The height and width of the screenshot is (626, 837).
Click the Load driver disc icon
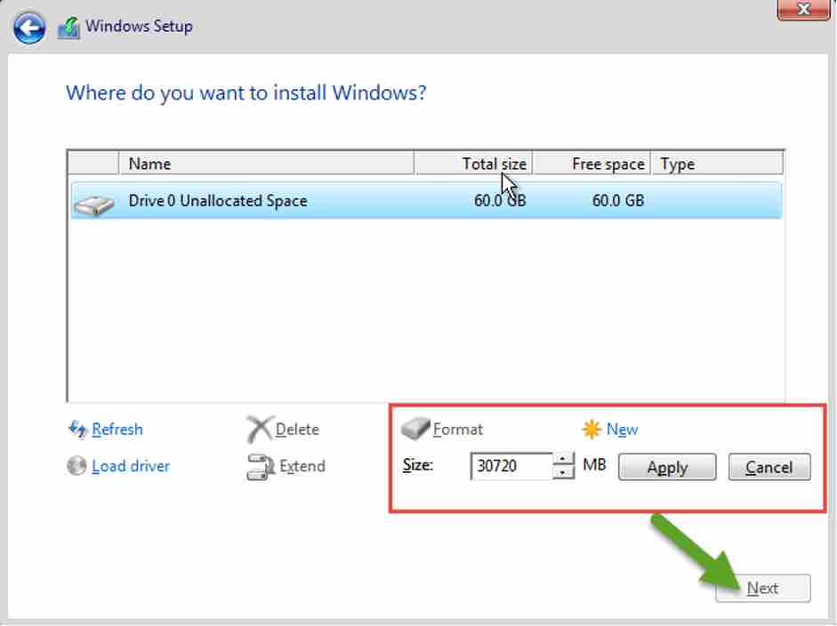[77, 467]
